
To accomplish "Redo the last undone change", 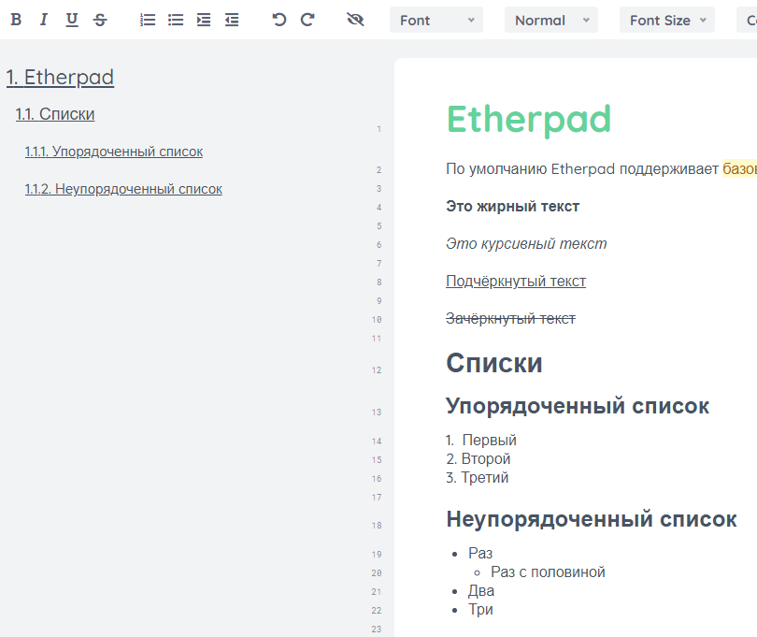I will click(307, 20).
